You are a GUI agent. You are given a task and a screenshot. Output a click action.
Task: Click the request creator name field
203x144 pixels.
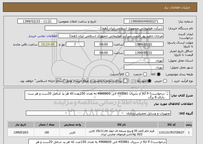click(x=111, y=36)
